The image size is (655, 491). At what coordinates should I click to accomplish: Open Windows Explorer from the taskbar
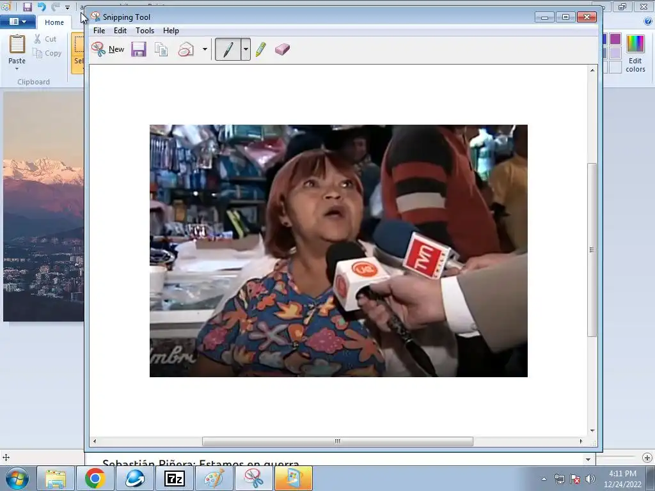click(x=56, y=478)
